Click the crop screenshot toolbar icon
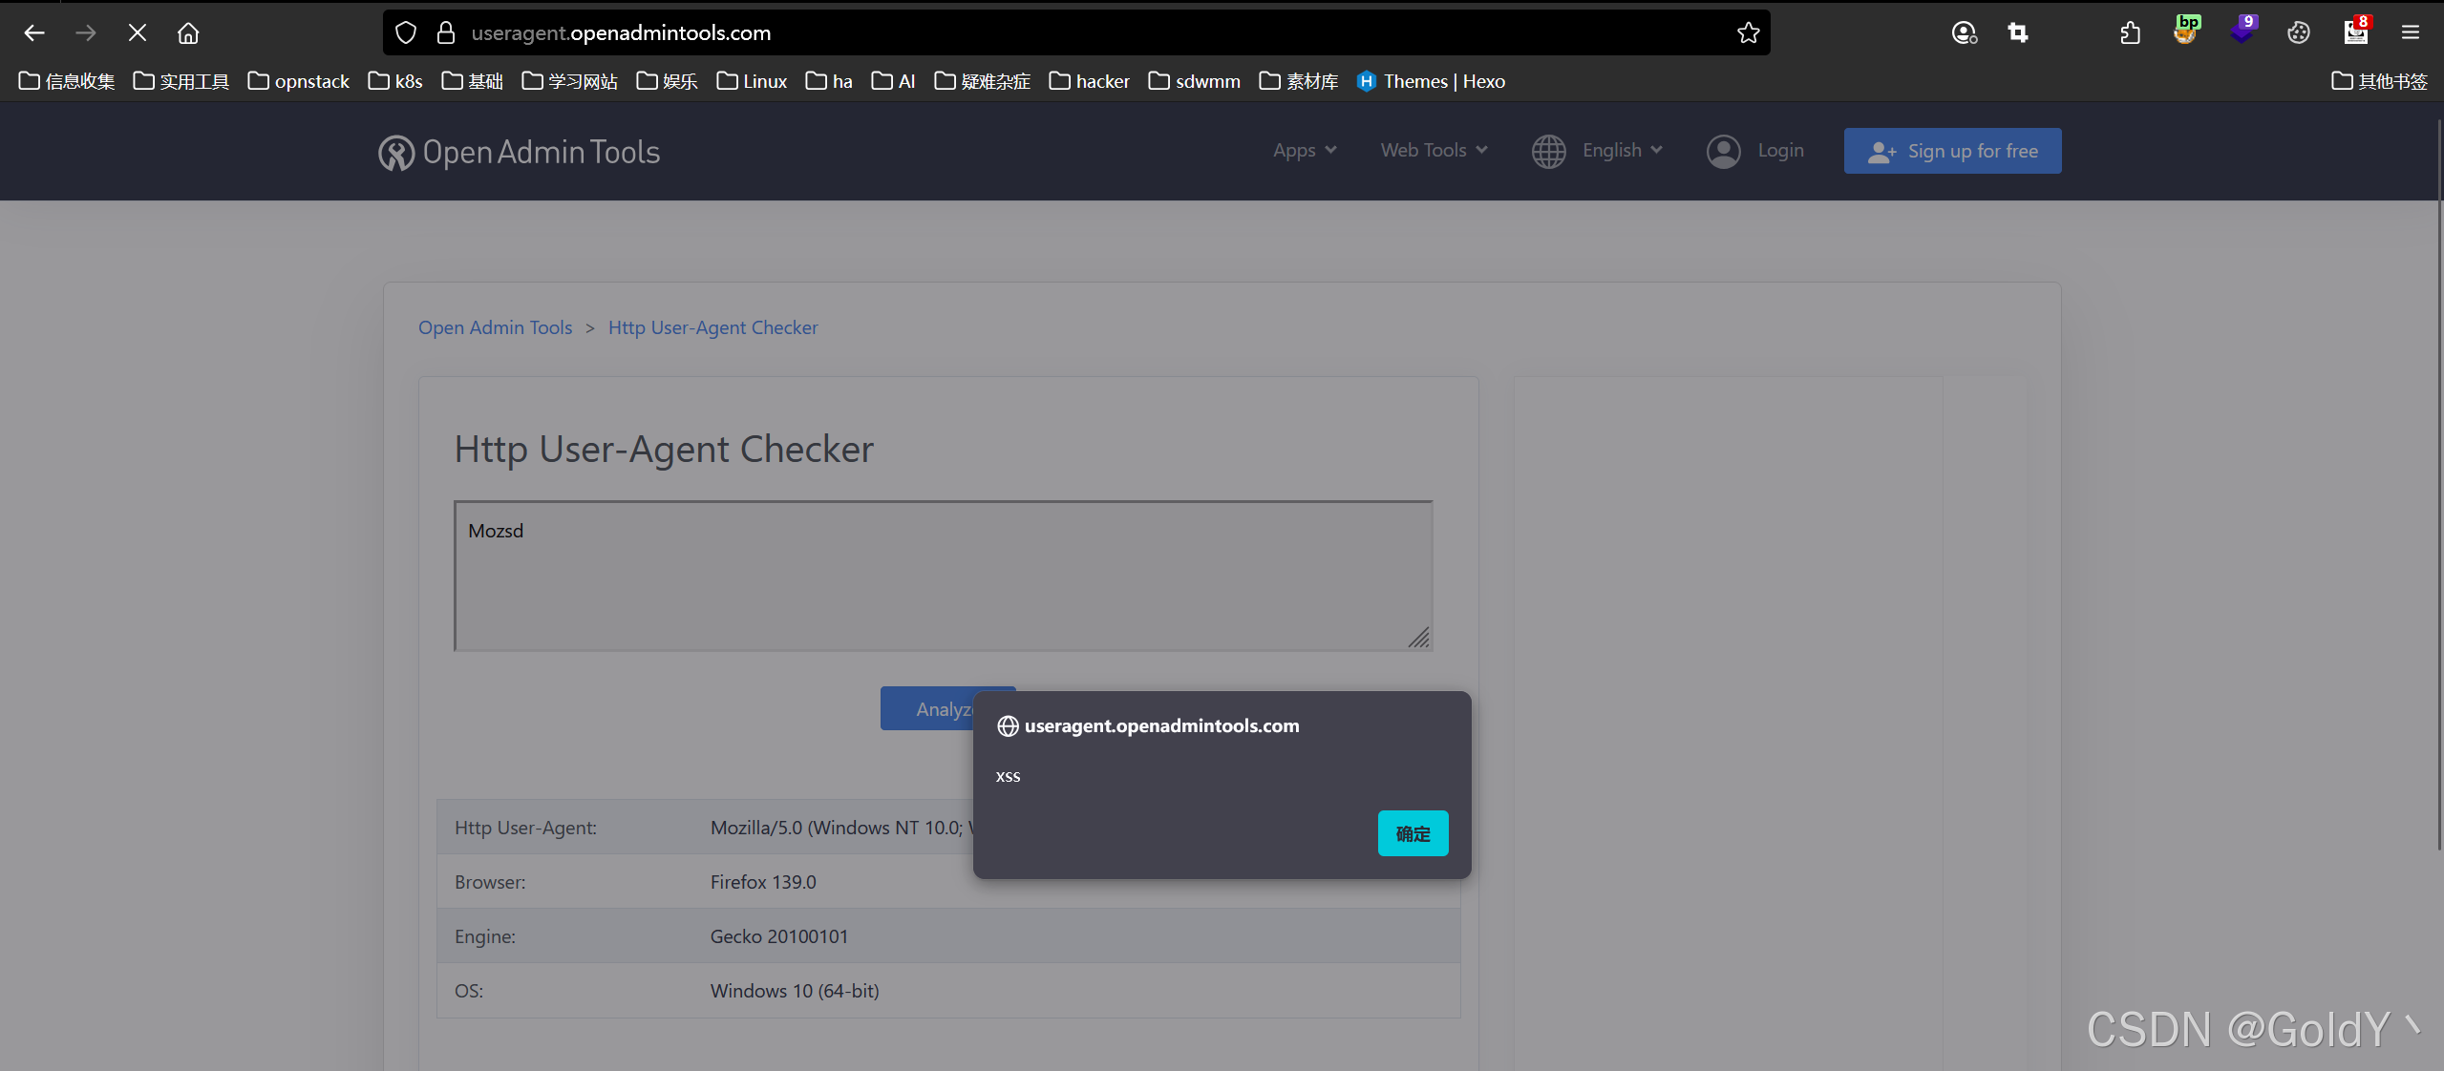2444x1071 pixels. (2017, 33)
